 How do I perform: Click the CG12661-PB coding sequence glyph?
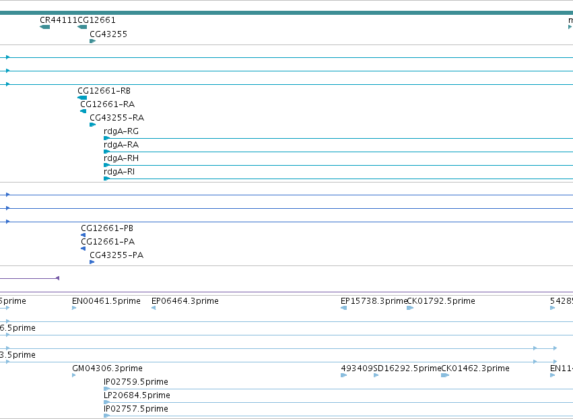click(83, 235)
